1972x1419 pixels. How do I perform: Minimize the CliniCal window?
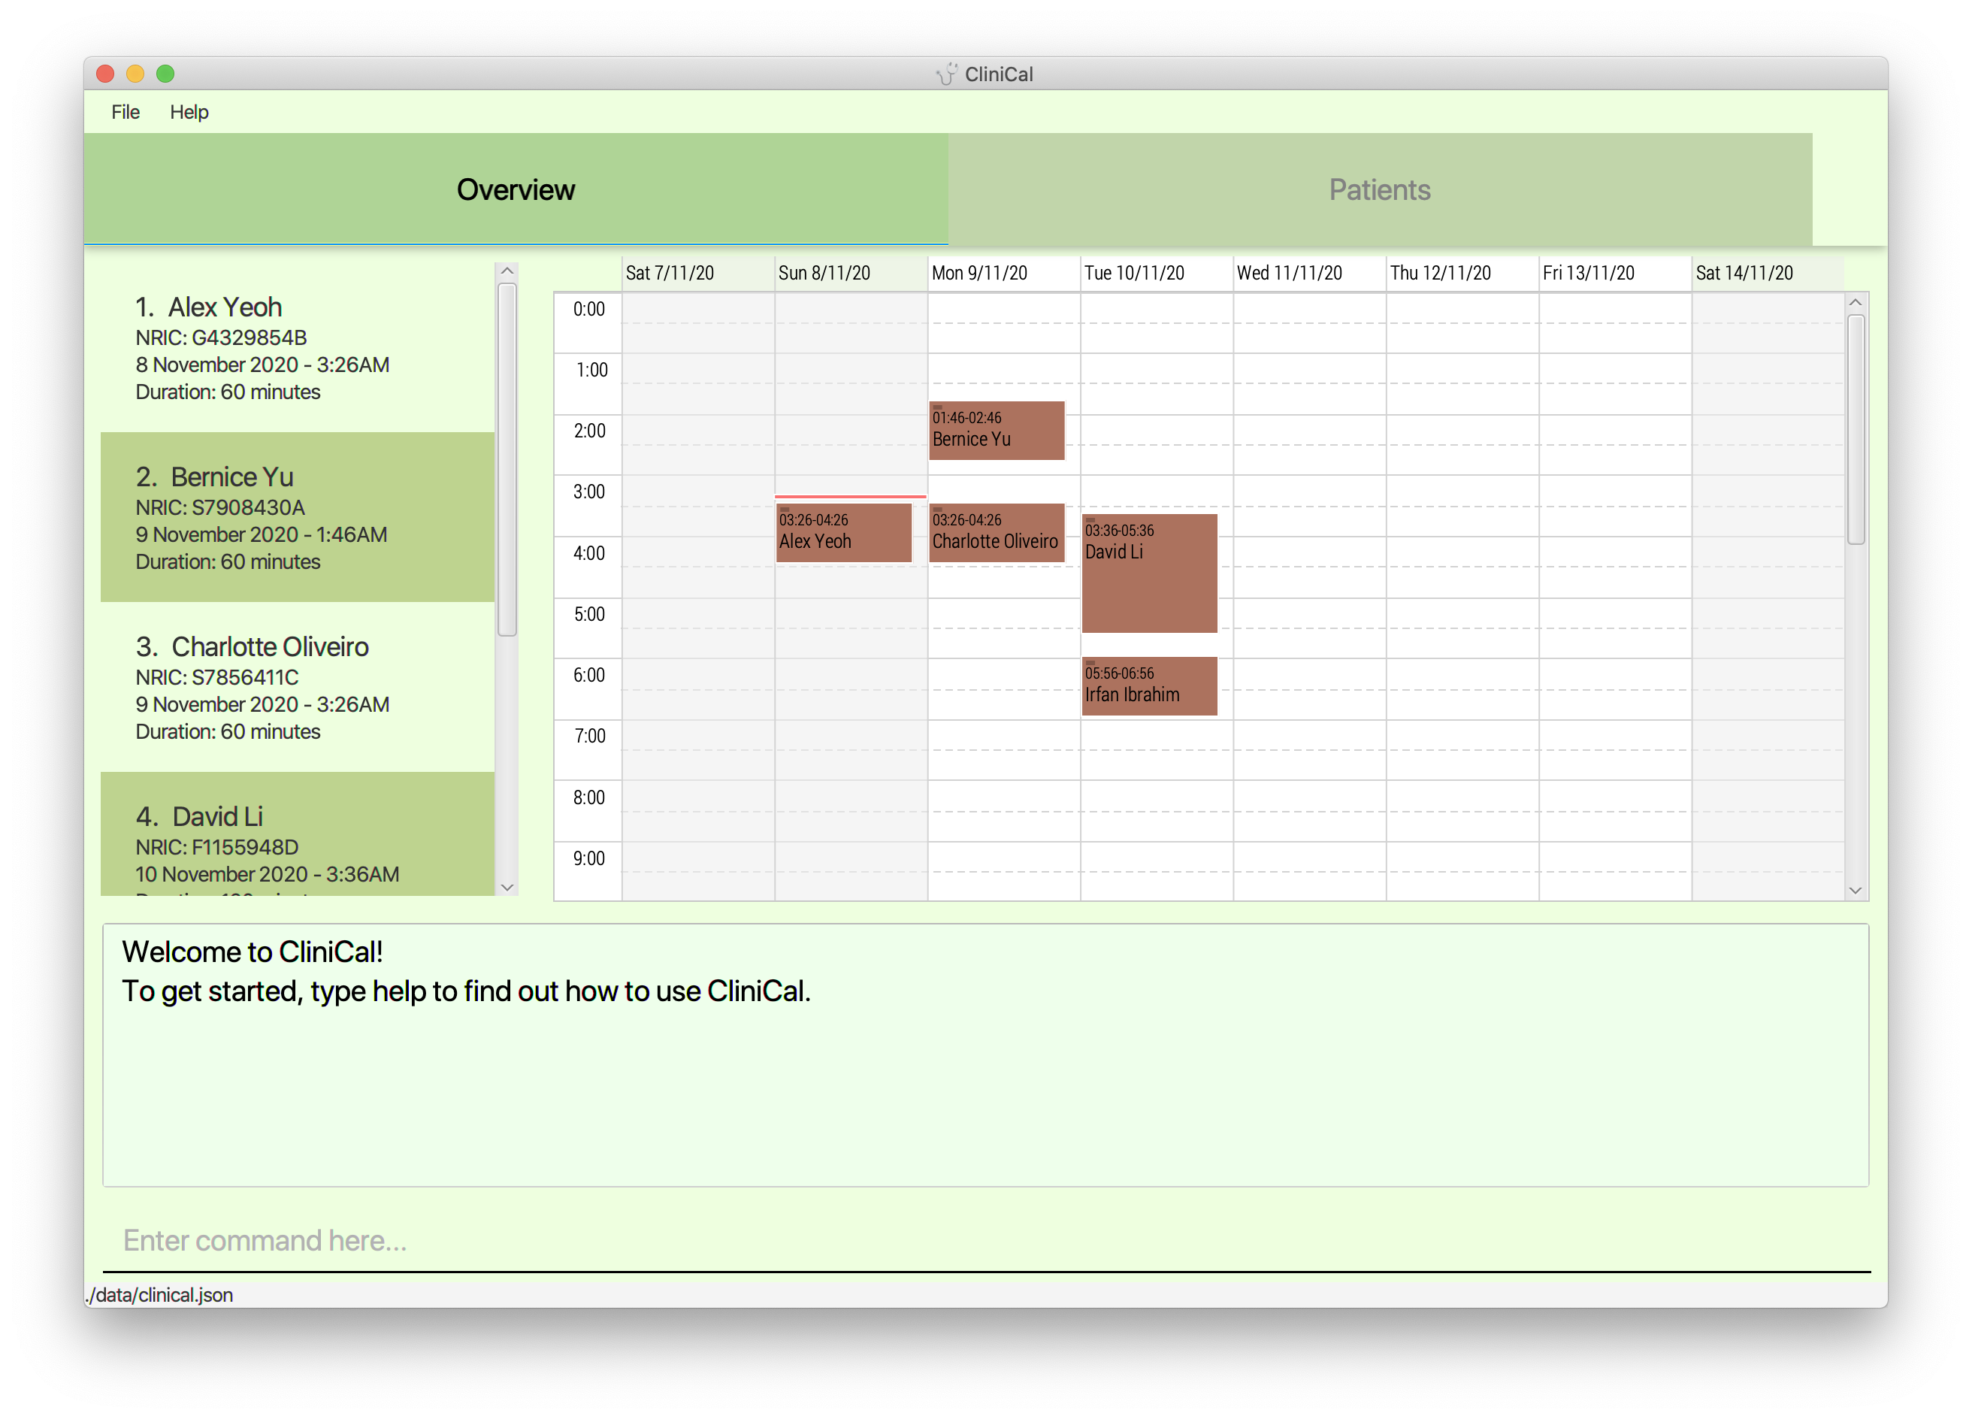click(x=135, y=74)
